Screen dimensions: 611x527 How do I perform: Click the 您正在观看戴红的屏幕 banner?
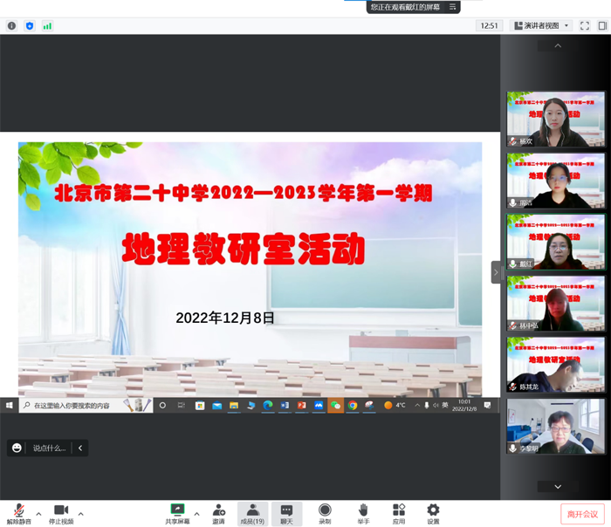point(405,7)
